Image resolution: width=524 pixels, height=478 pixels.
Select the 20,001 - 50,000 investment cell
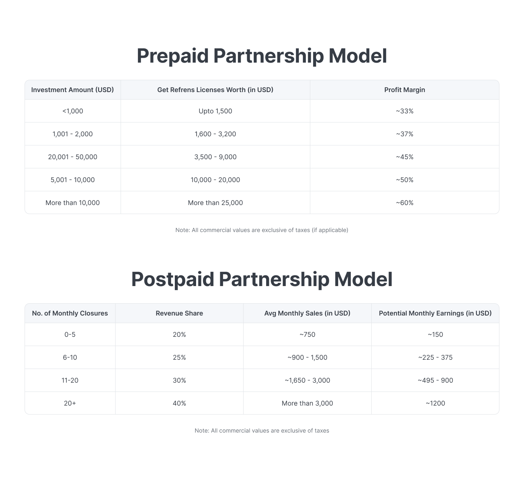coord(72,157)
